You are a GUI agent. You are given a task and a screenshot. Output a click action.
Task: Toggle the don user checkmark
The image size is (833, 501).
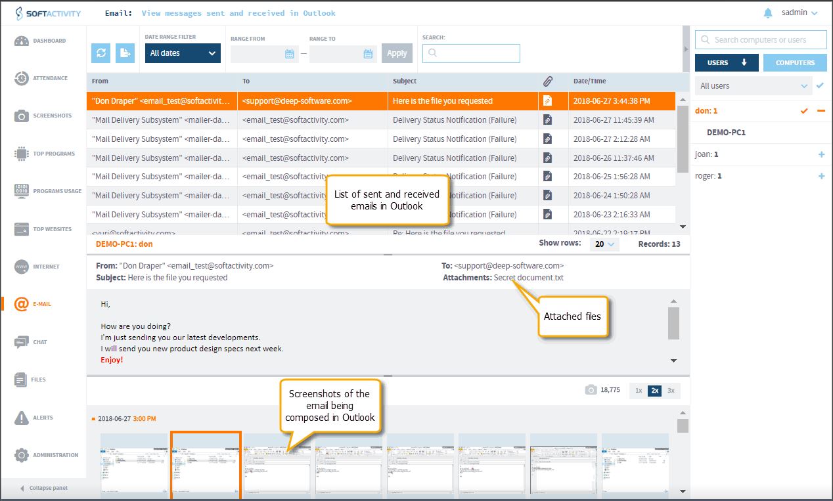[x=804, y=111]
